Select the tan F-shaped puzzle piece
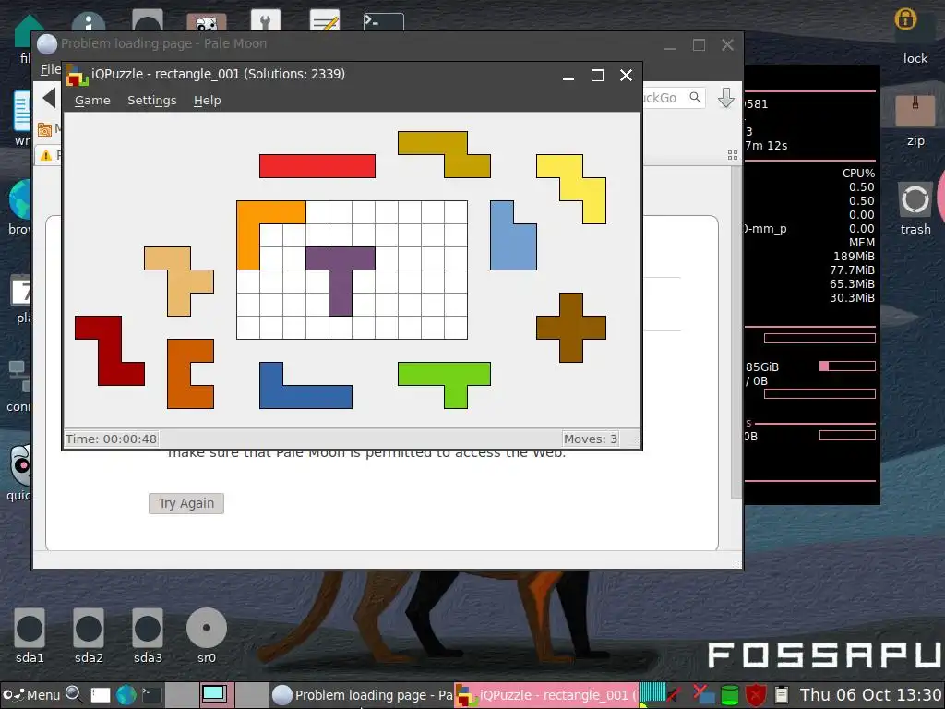 tap(179, 281)
